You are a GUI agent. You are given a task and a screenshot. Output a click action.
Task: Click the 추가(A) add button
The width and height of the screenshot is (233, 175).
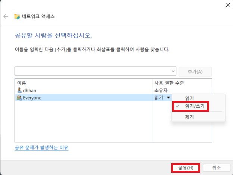coord(195,72)
